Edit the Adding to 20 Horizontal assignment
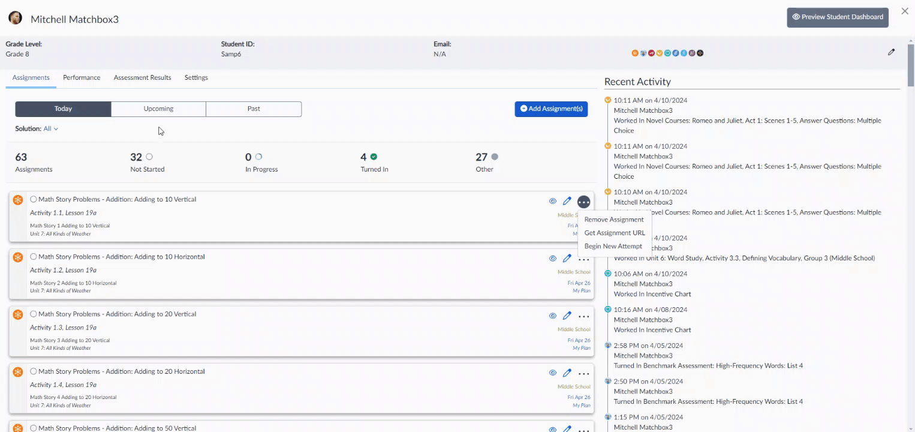This screenshot has height=432, width=915. tap(567, 373)
